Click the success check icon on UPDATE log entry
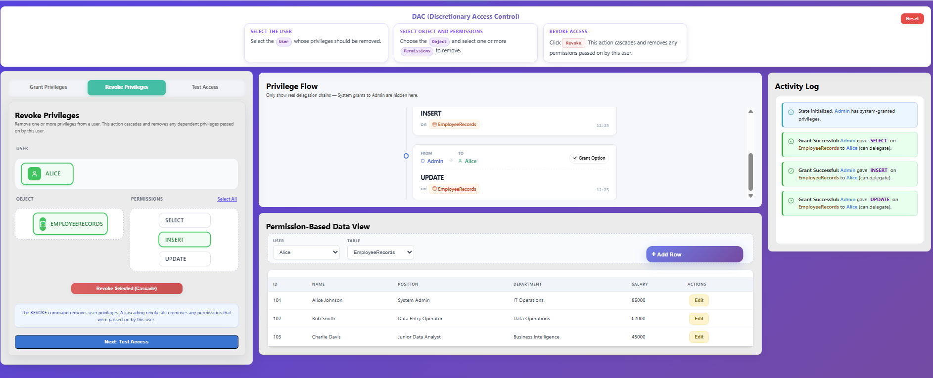 [x=791, y=201]
